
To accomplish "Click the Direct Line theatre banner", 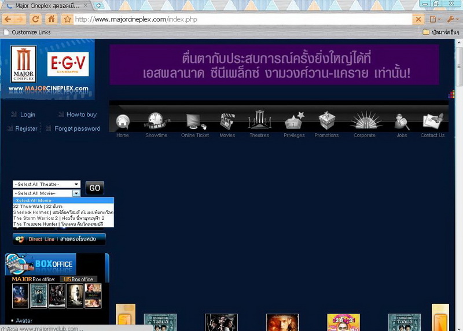I will tap(59, 239).
